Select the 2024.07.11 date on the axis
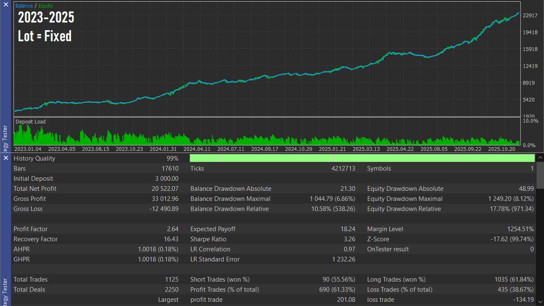This screenshot has width=544, height=306. pos(231,149)
